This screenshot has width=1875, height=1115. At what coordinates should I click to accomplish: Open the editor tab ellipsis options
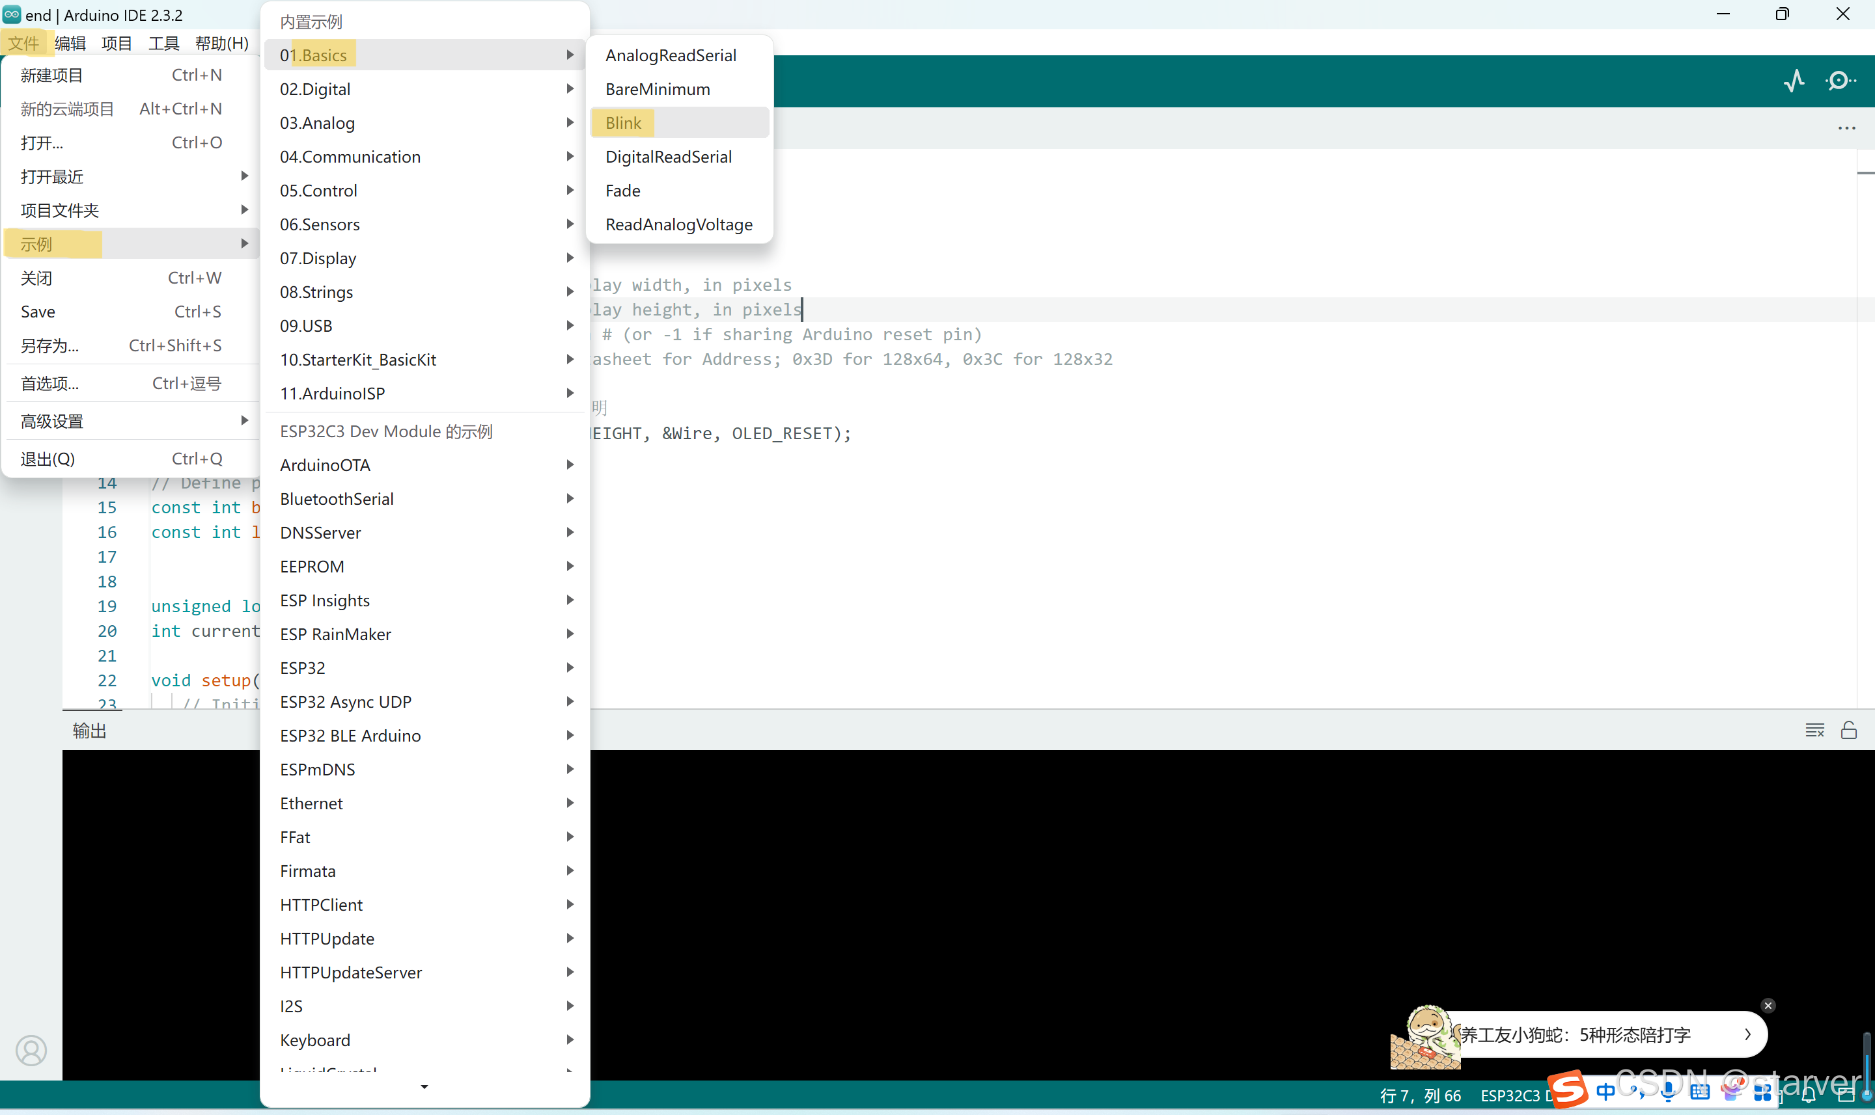pos(1846,129)
